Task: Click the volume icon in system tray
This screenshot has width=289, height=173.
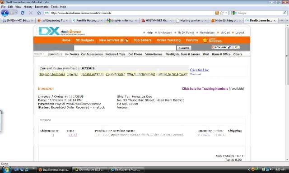Action: 271,169
